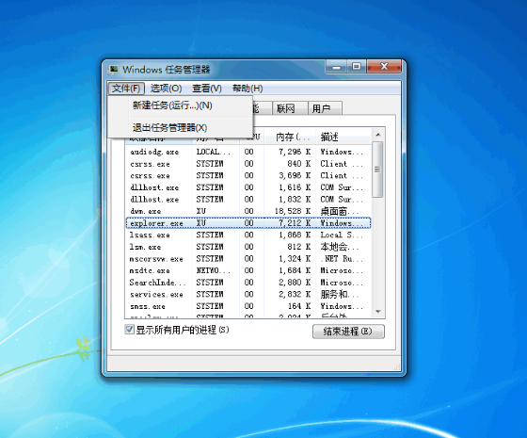Sort by the 描述 column header
This screenshot has width=527, height=438.
pos(343,137)
